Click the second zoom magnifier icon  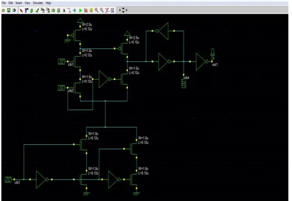tap(102, 11)
